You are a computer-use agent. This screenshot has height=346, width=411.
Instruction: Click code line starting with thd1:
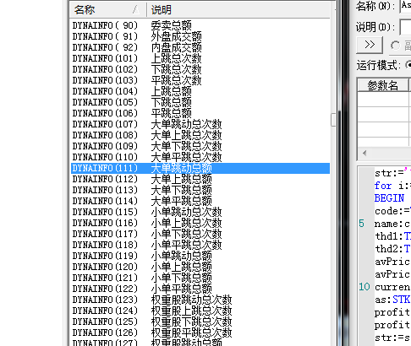[x=392, y=236]
